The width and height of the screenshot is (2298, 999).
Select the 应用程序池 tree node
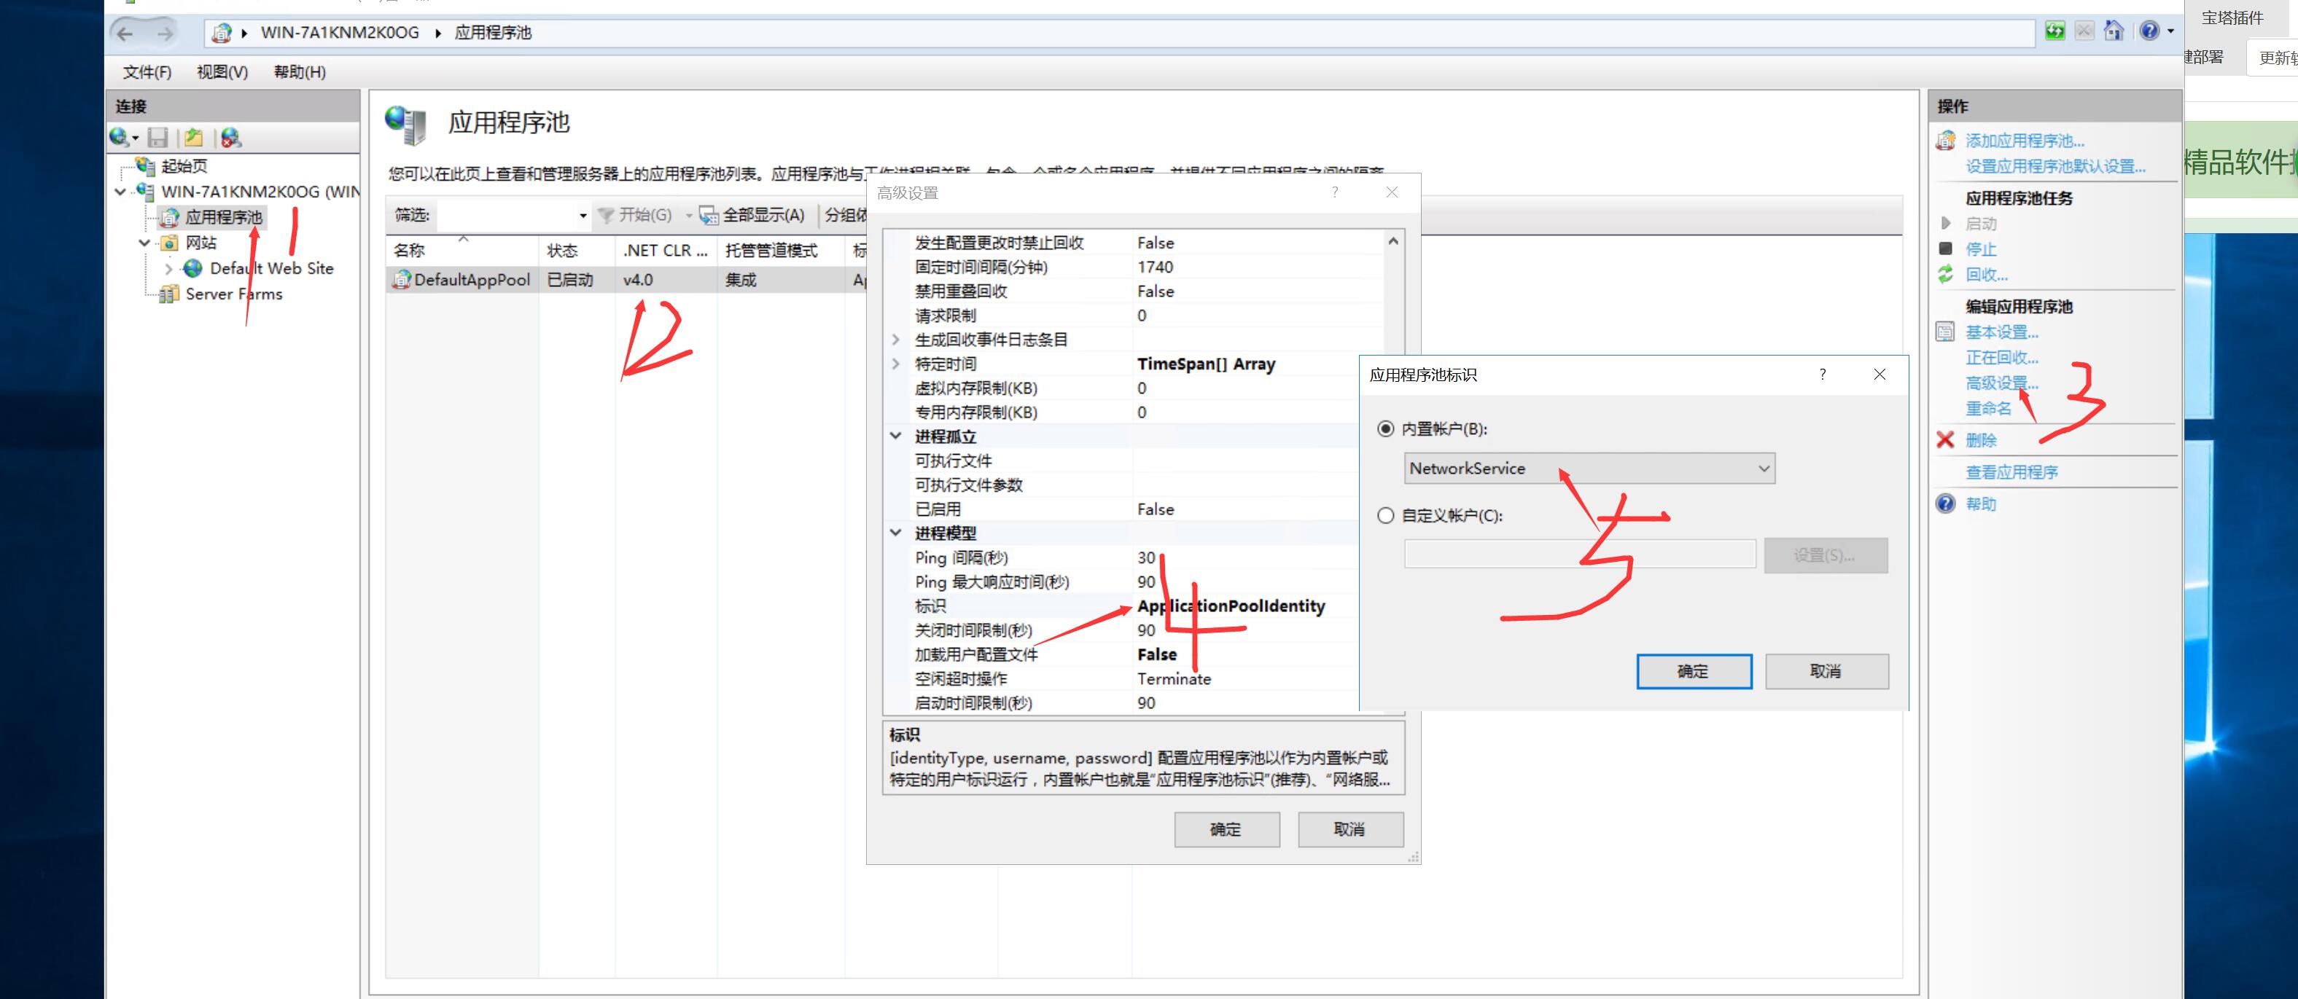(x=223, y=216)
